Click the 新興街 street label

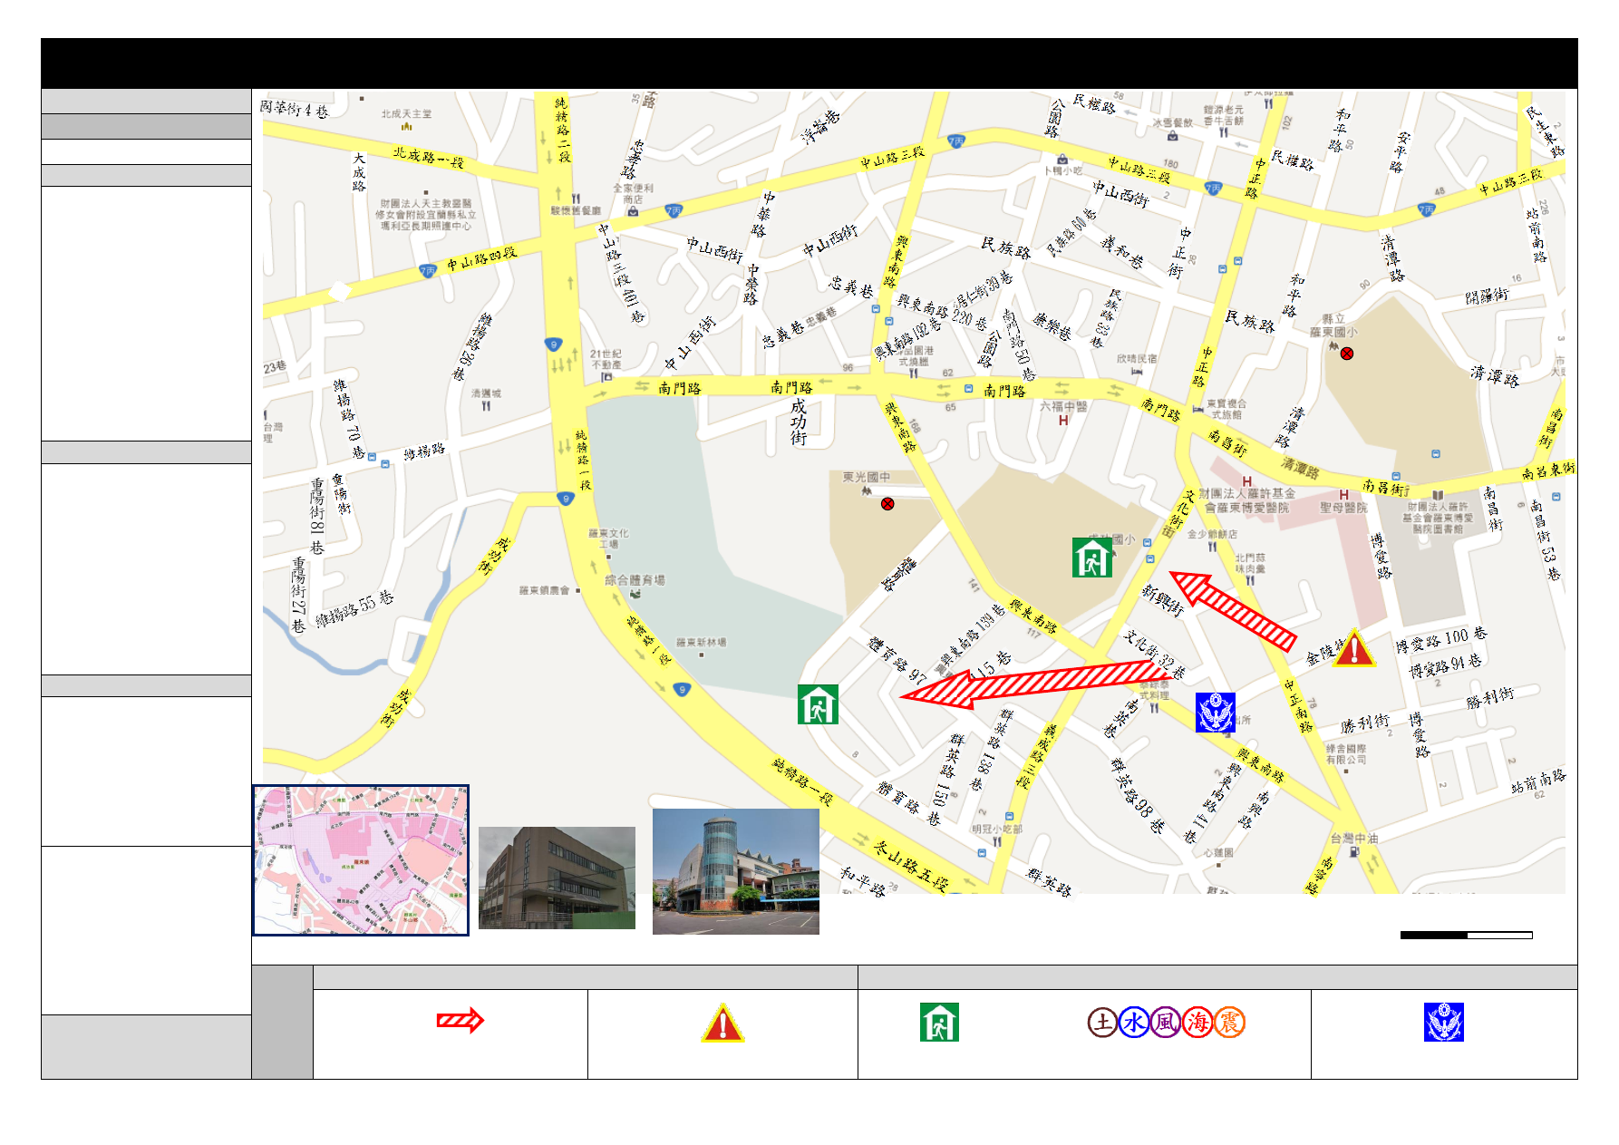(1162, 600)
